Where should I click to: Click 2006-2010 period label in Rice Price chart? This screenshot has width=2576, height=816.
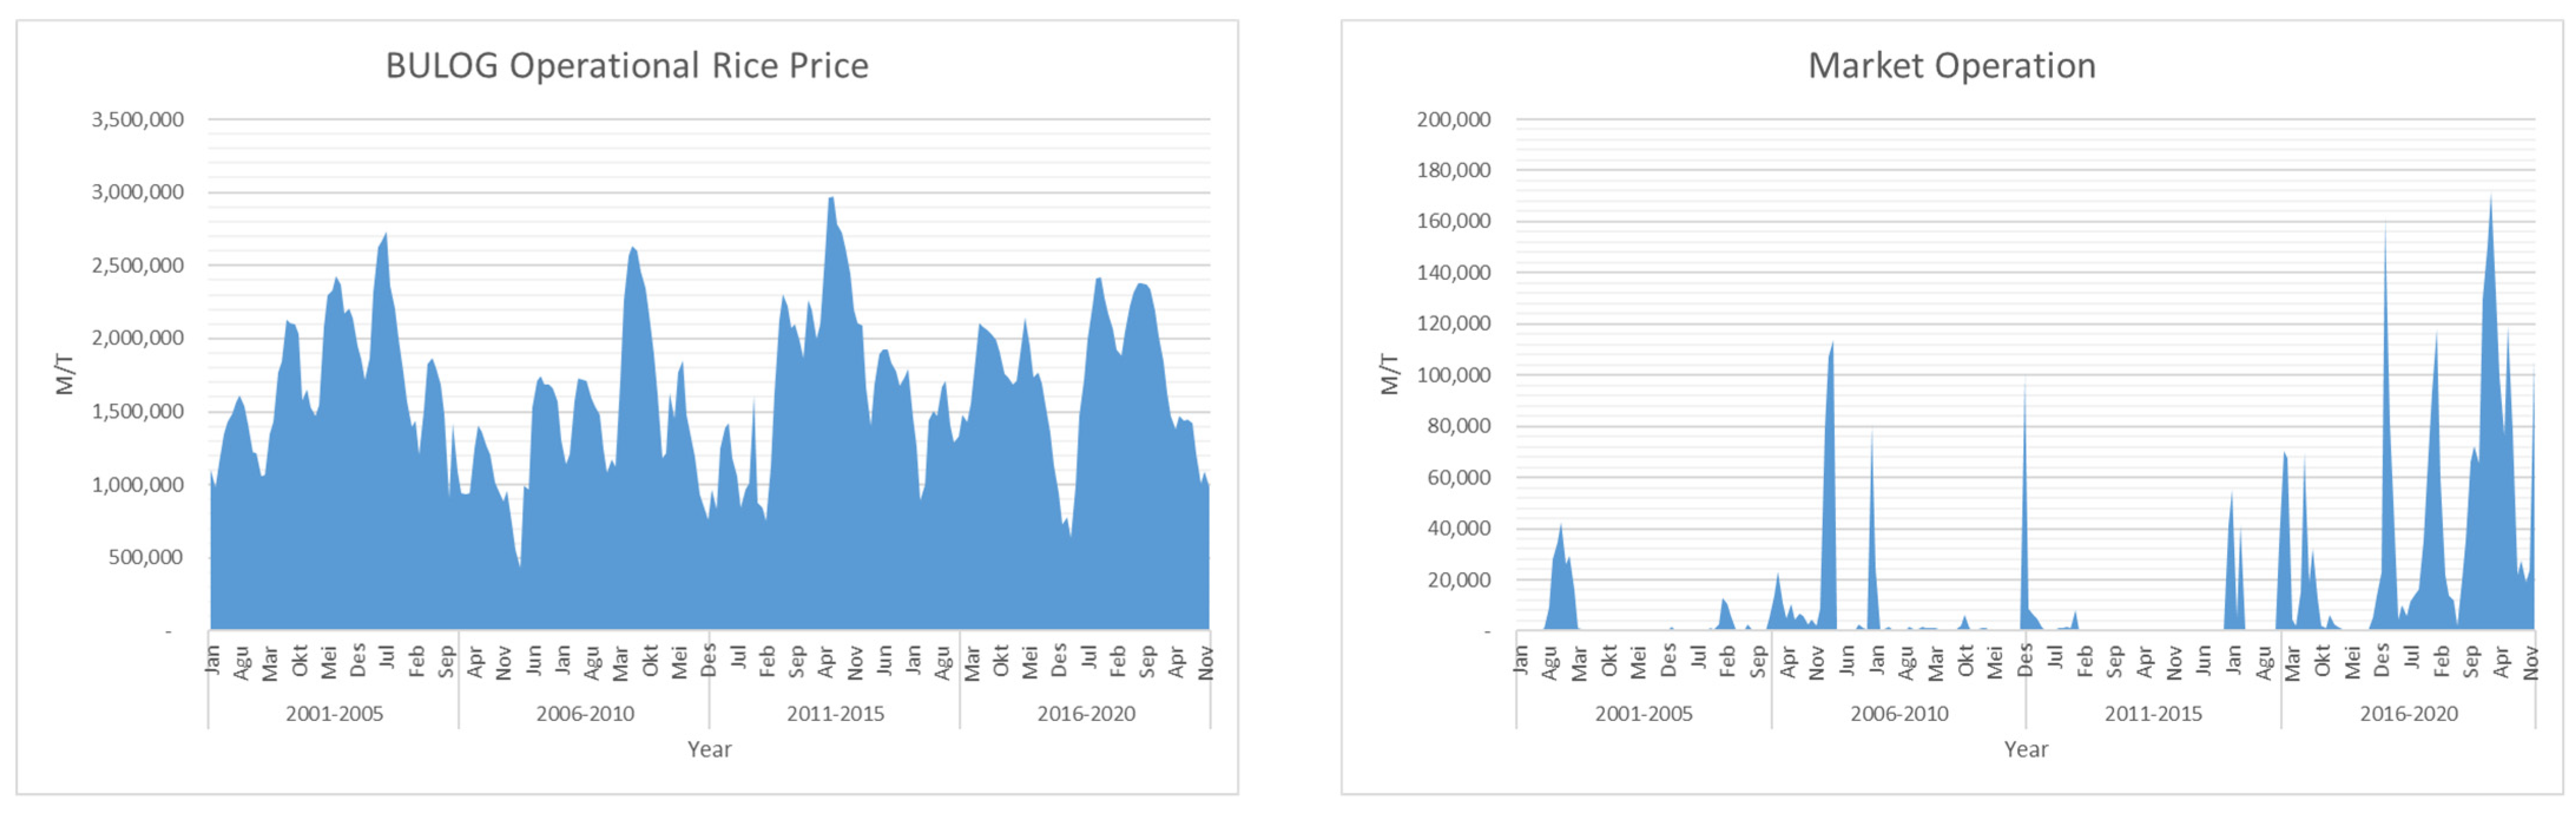pyautogui.click(x=585, y=714)
